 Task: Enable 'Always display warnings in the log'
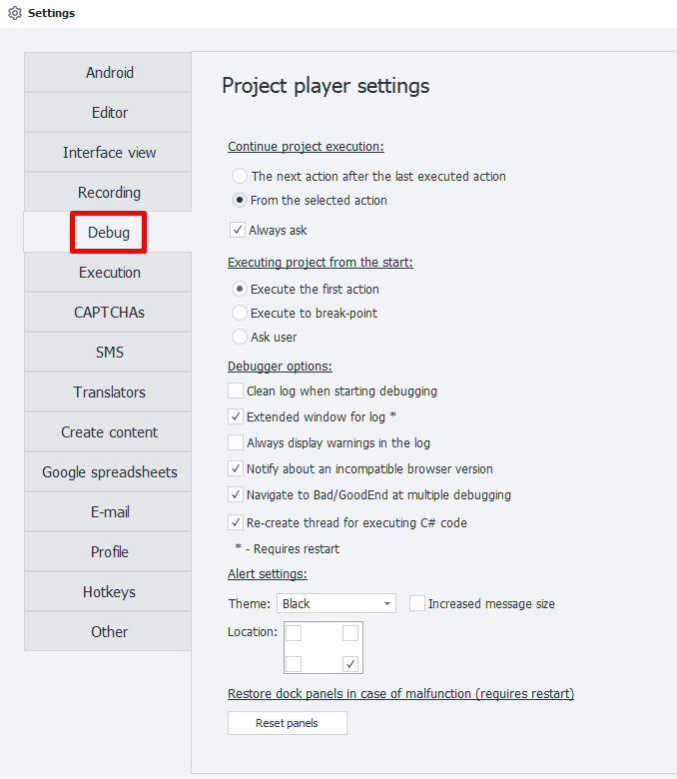pyautogui.click(x=236, y=442)
